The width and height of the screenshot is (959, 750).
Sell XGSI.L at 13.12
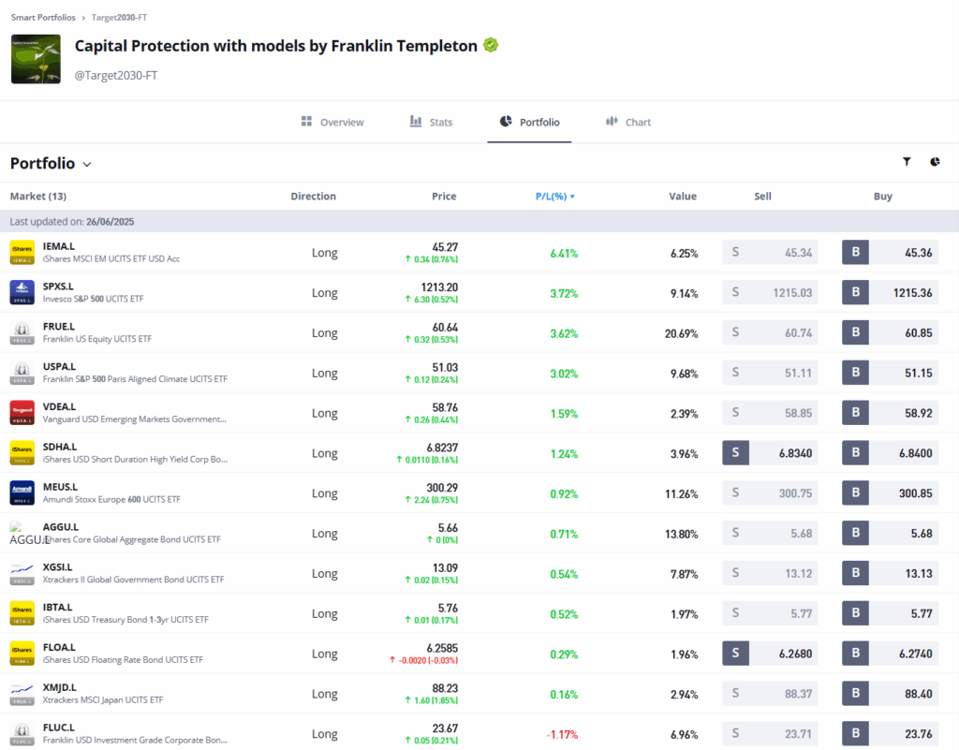pos(770,573)
